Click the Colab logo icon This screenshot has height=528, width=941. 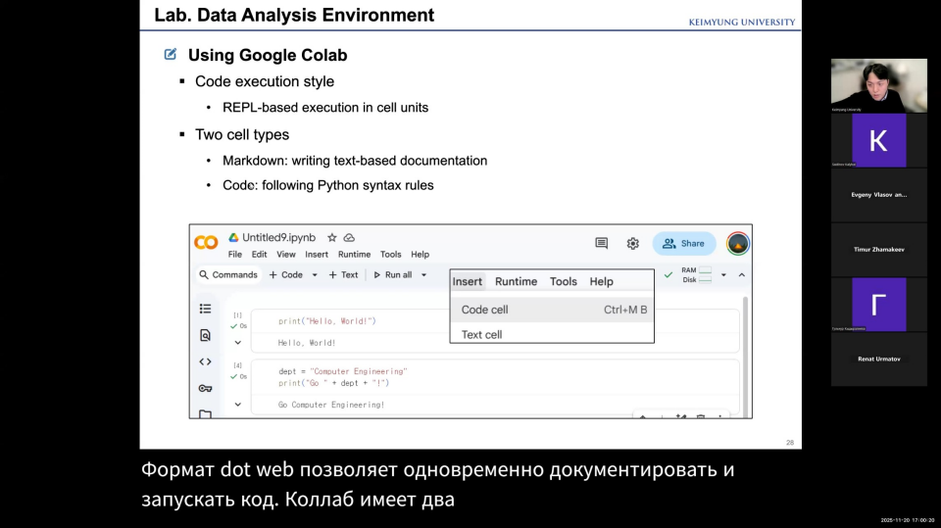[x=206, y=243]
